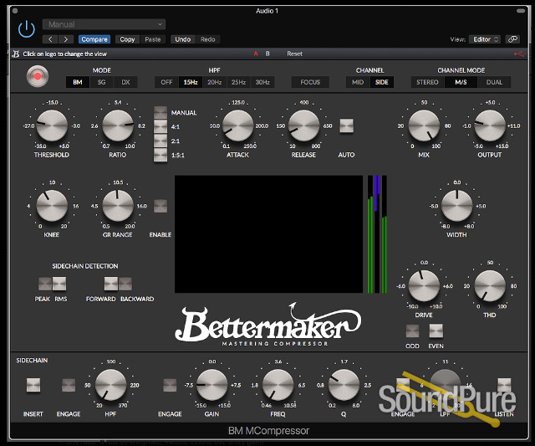Toggle the sidechain GAIN ENGAGE switch
The height and width of the screenshot is (446, 535).
coord(170,385)
